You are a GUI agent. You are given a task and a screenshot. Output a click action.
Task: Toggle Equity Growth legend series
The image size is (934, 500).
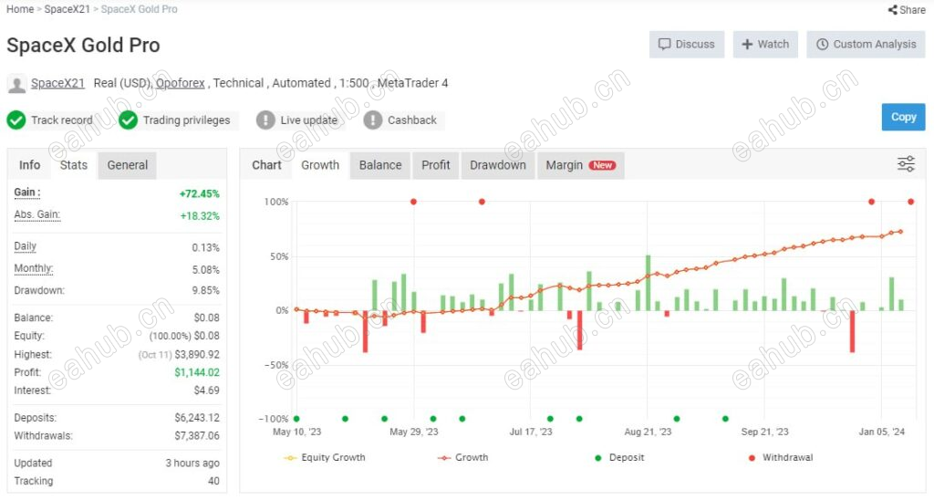325,457
